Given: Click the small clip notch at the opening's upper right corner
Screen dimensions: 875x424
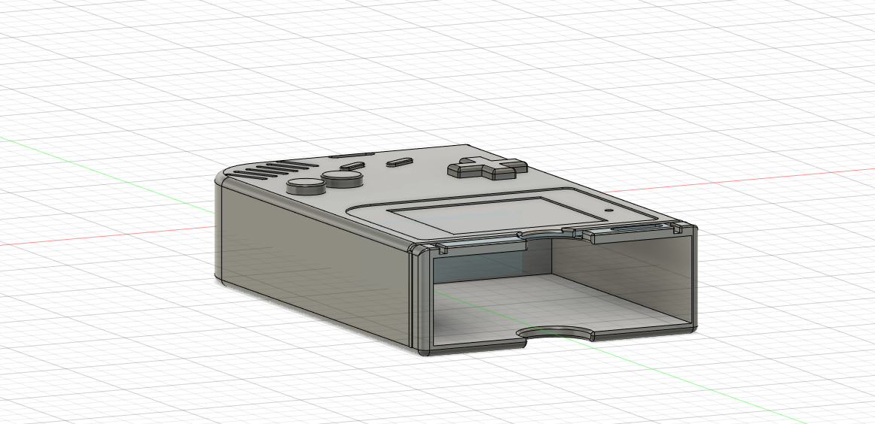Looking at the screenshot, I should click(678, 228).
